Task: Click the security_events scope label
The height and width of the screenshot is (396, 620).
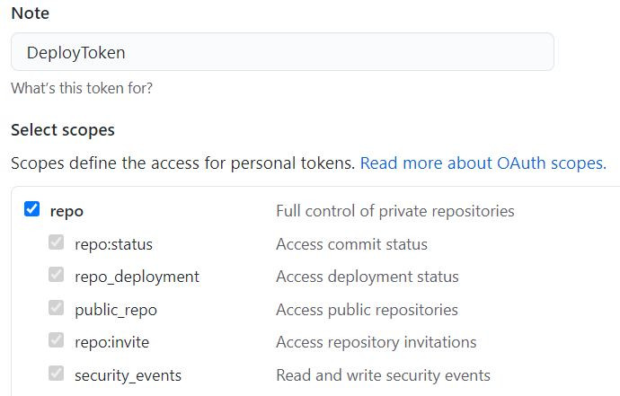Action: [x=128, y=375]
